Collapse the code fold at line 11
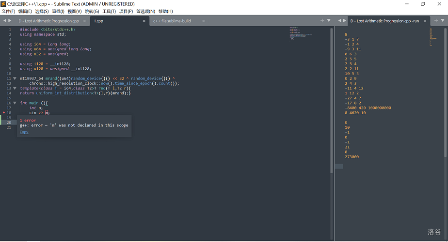 click(x=15, y=78)
